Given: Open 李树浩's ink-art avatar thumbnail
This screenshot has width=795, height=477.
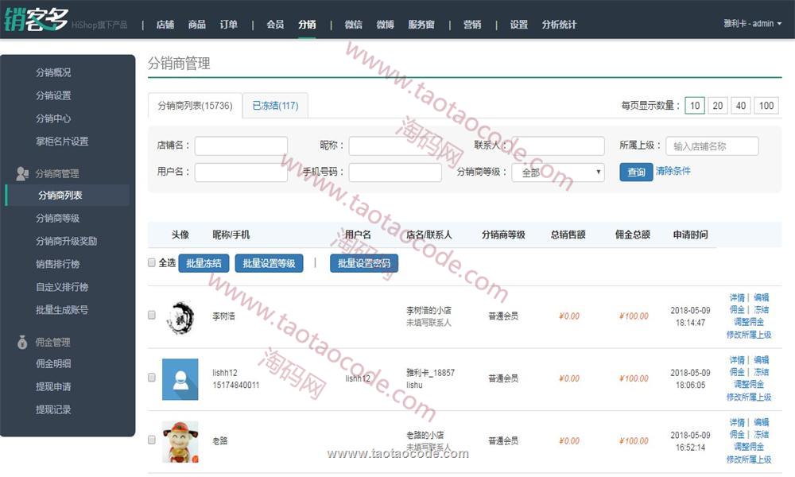Looking at the screenshot, I should (x=180, y=316).
